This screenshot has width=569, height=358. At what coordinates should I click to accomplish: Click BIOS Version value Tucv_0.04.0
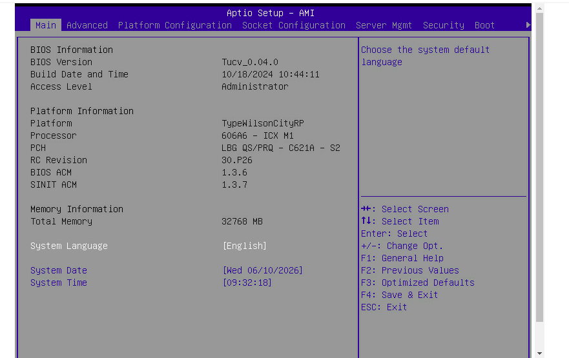[250, 63]
